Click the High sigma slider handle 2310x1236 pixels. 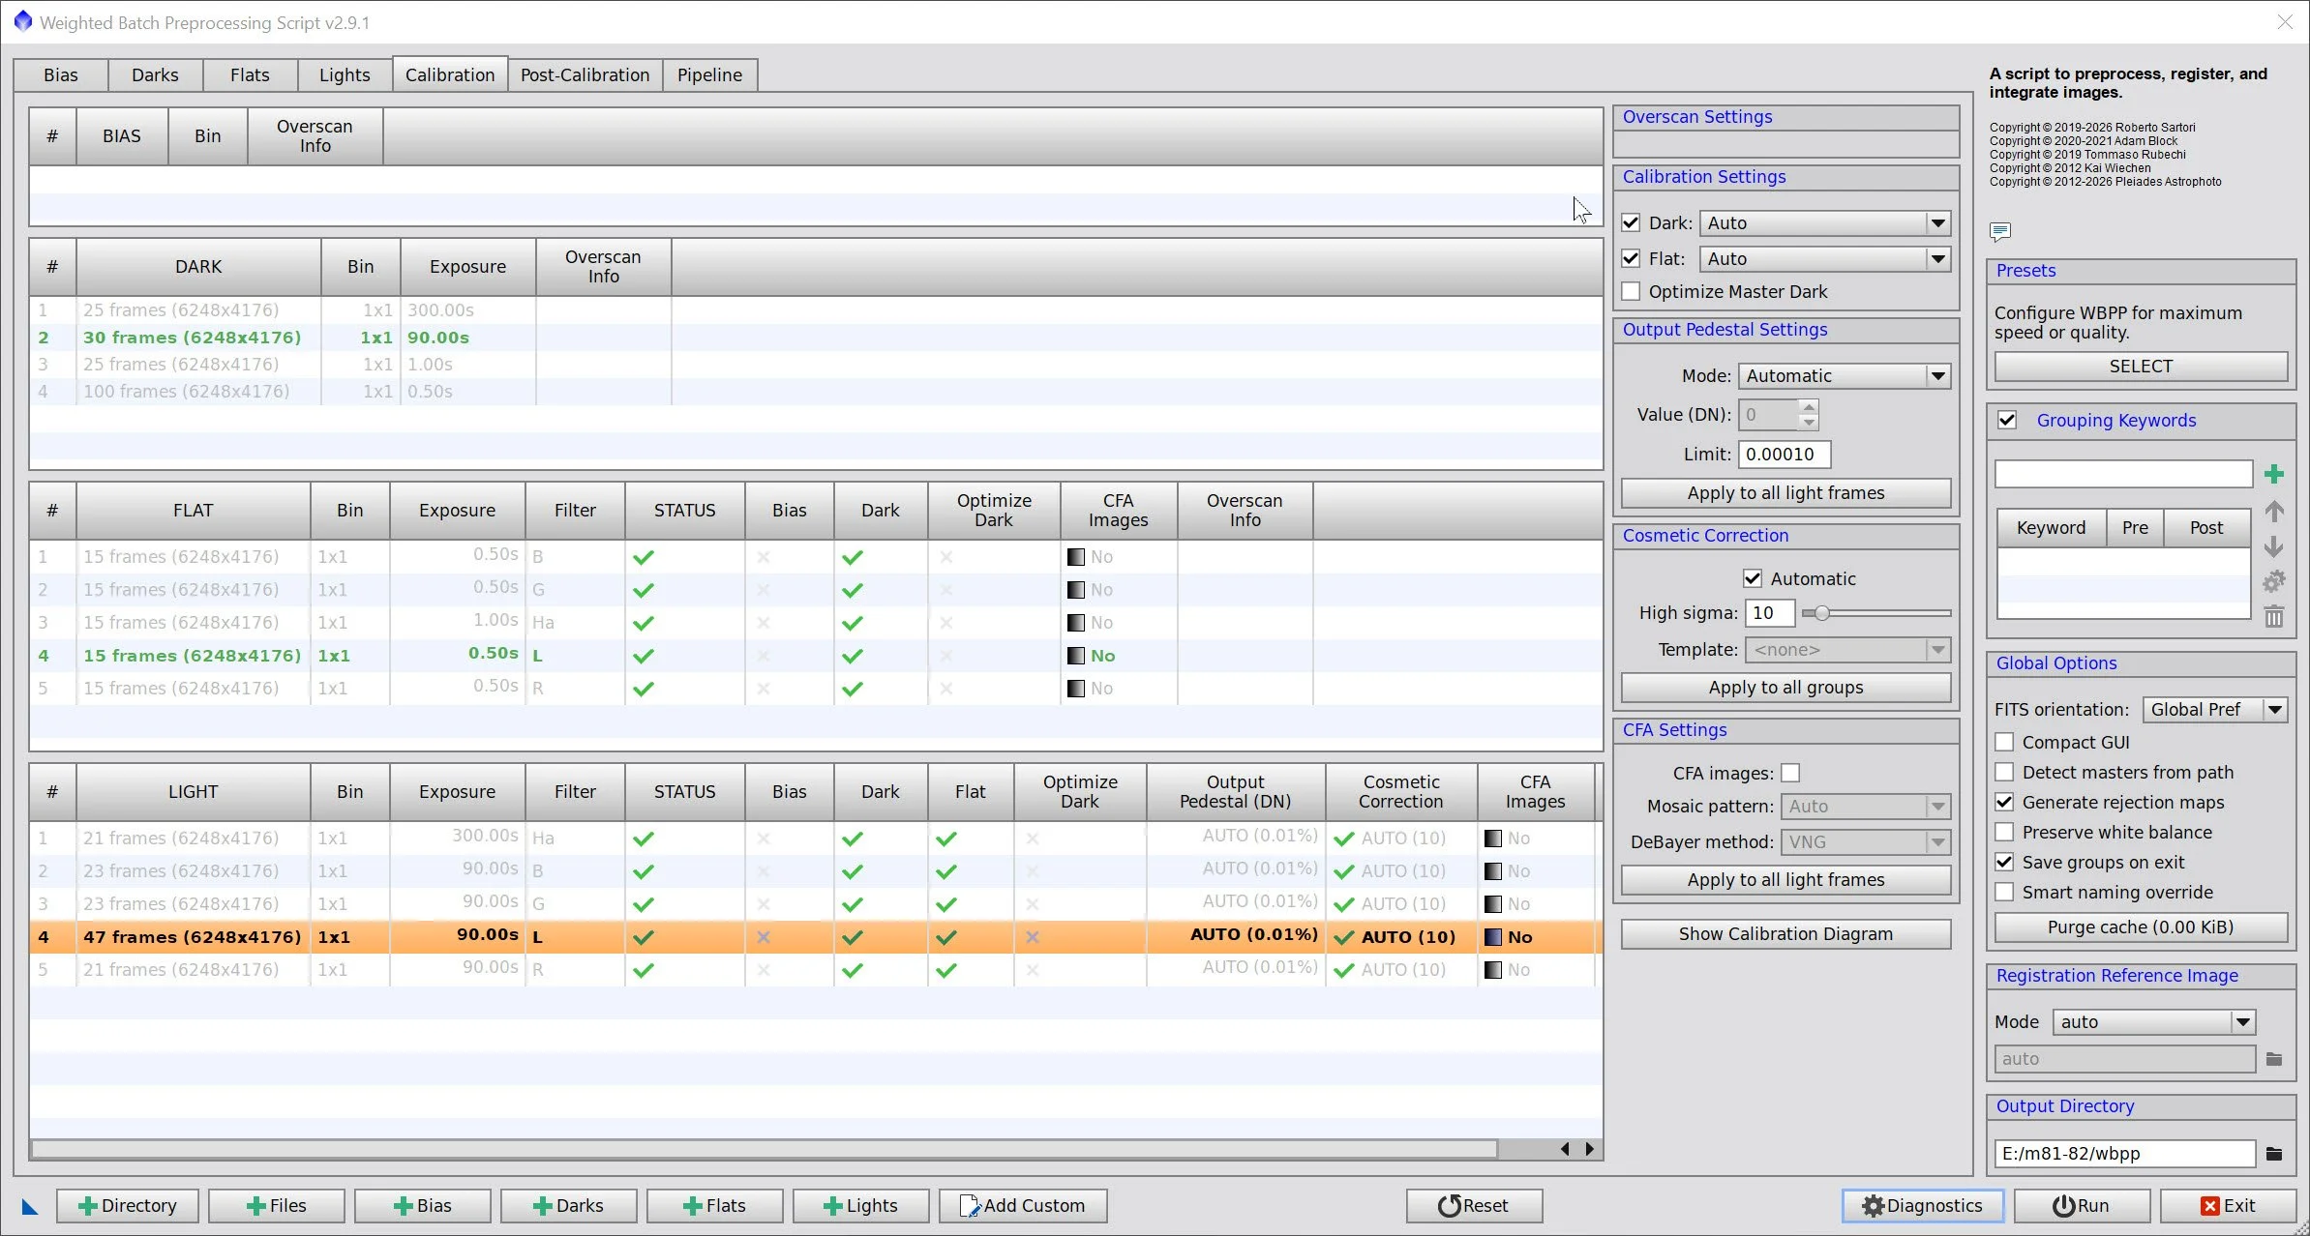[1822, 613]
